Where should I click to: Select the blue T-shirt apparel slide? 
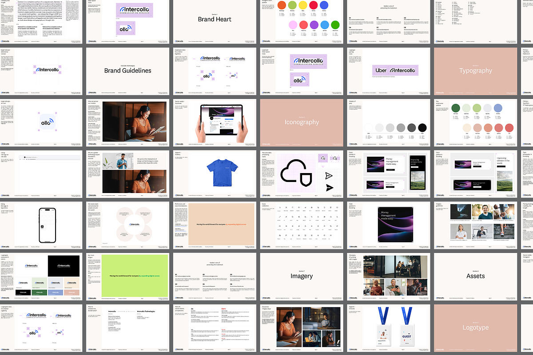[x=215, y=174]
